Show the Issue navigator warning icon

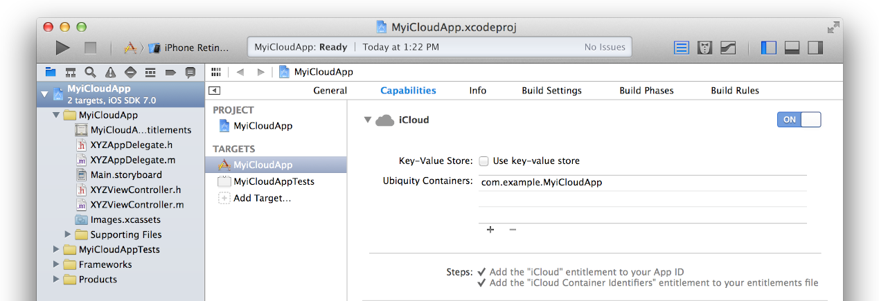point(110,72)
